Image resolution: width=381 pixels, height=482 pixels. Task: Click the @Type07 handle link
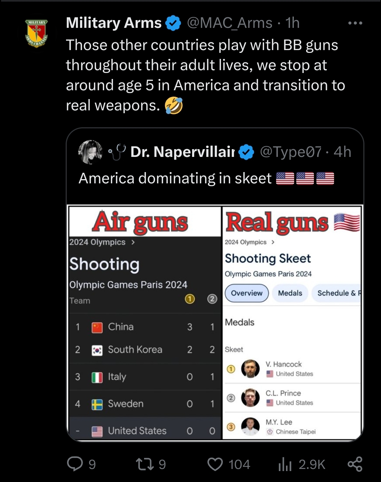pos(291,152)
